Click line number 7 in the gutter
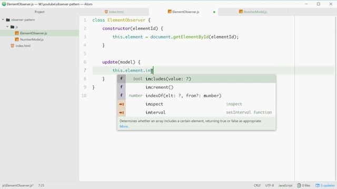The width and height of the screenshot is (337, 189). pos(85,70)
